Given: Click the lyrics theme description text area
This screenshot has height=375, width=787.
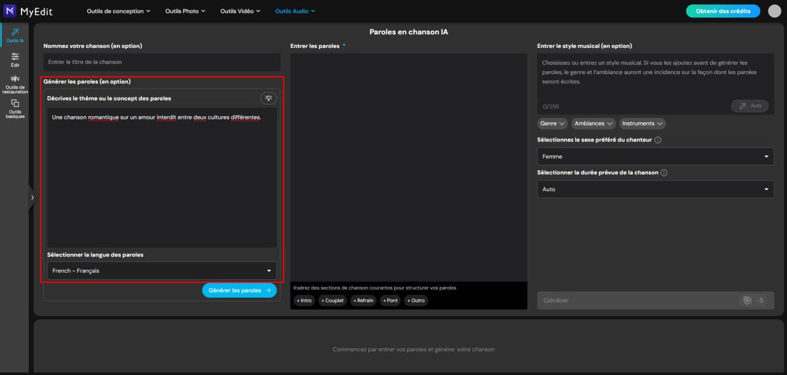Looking at the screenshot, I should point(162,178).
